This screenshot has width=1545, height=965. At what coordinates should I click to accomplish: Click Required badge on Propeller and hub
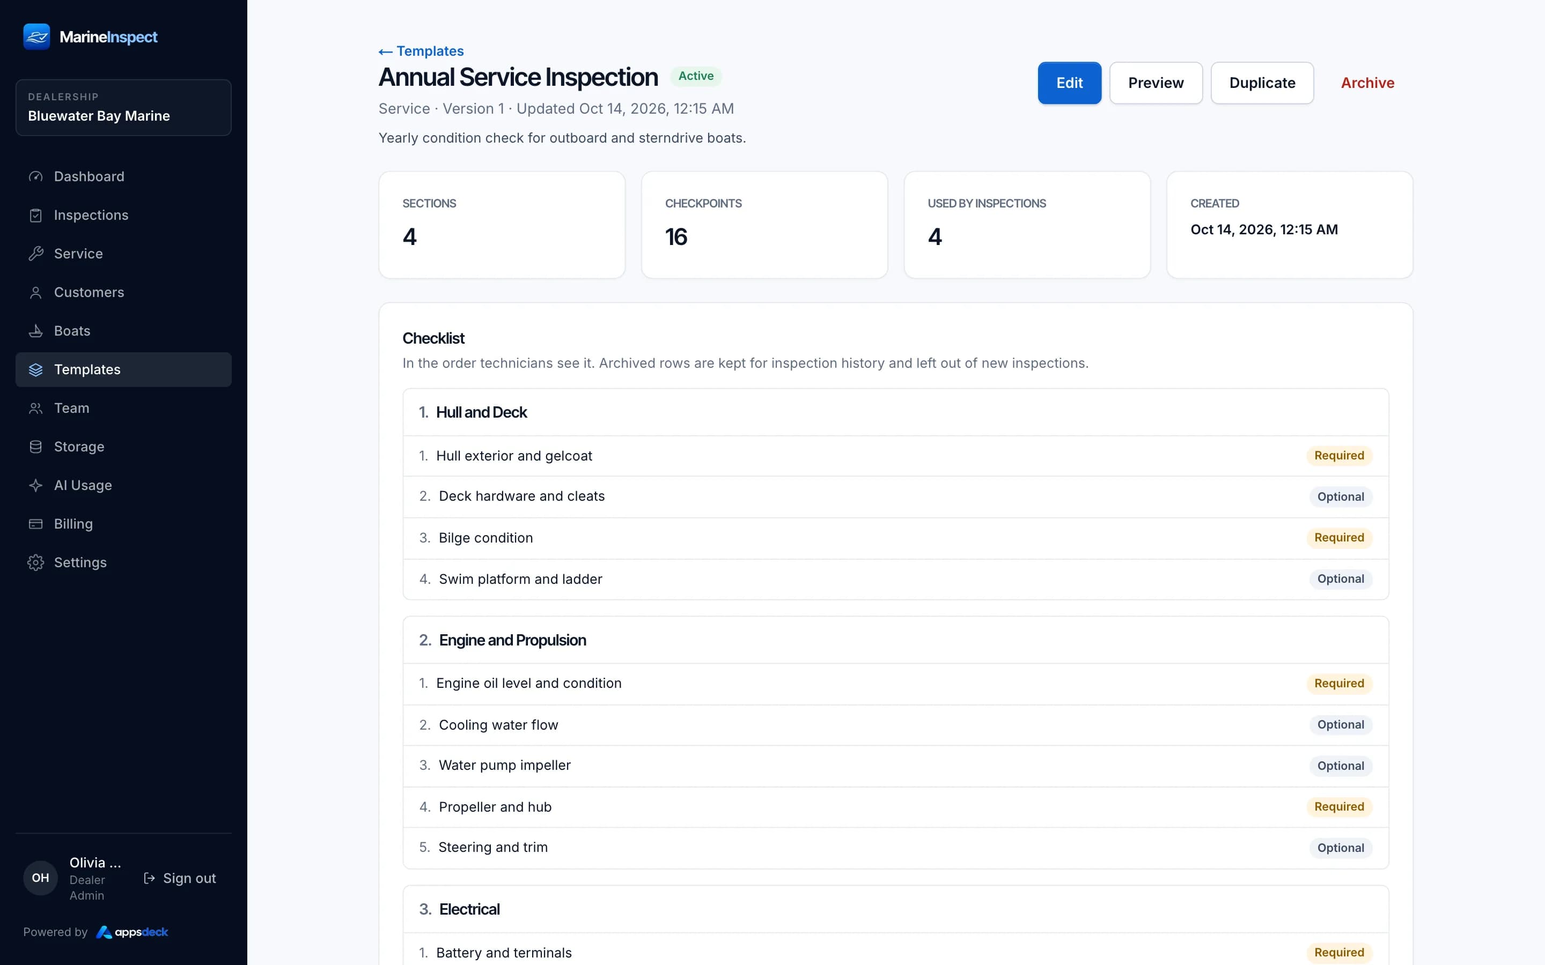tap(1339, 807)
